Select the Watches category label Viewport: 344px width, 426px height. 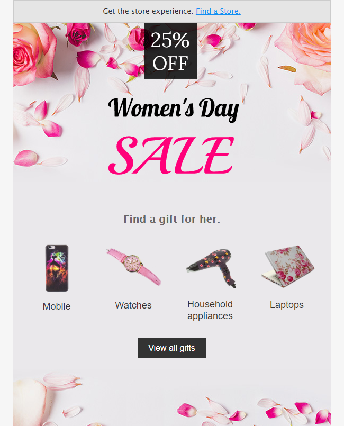133,305
